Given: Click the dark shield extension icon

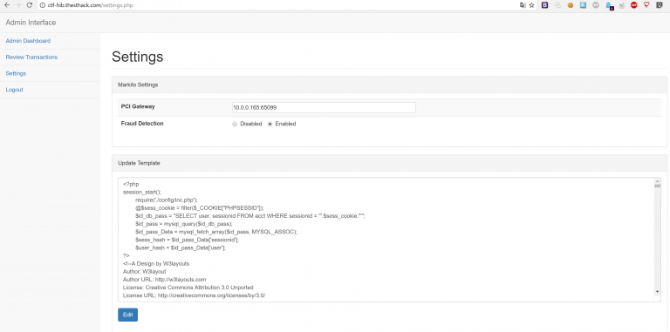Looking at the screenshot, I should point(660,5).
